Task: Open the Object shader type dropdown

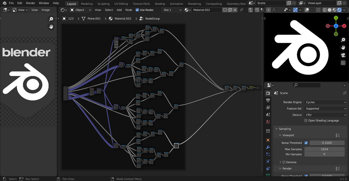Action: point(80,10)
